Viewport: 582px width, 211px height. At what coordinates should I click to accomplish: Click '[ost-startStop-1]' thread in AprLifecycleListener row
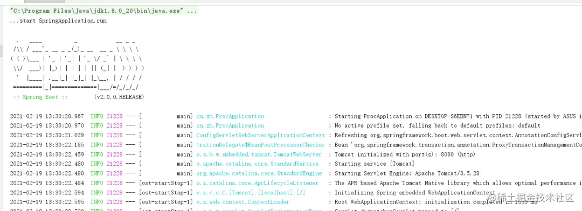166,183
